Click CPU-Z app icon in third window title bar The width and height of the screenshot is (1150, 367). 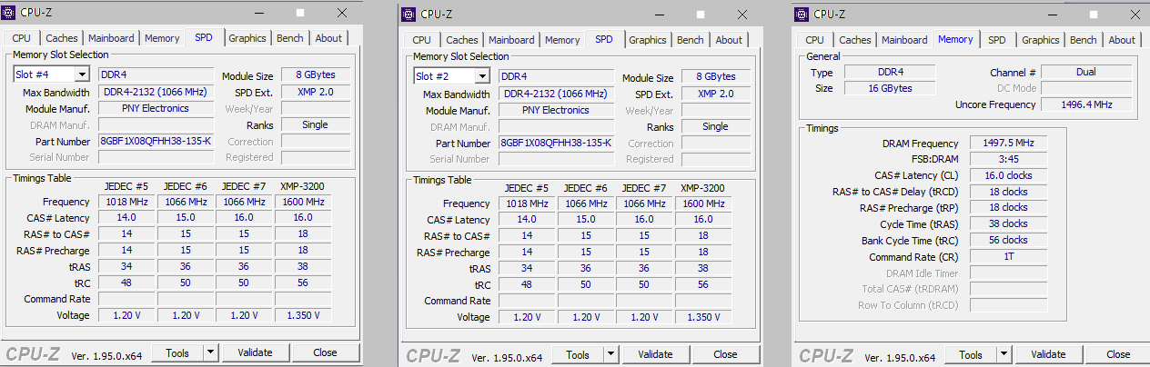[802, 14]
